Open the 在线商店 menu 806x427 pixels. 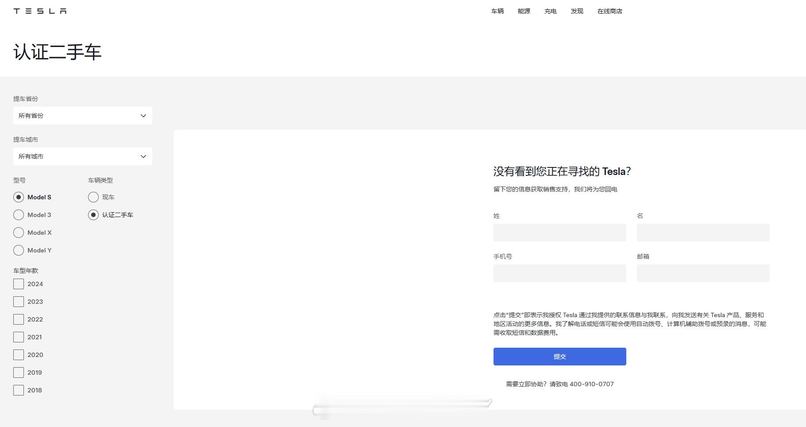coord(610,11)
